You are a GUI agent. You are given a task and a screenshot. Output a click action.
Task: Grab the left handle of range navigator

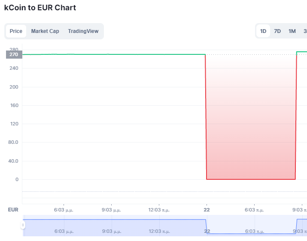(x=23, y=225)
